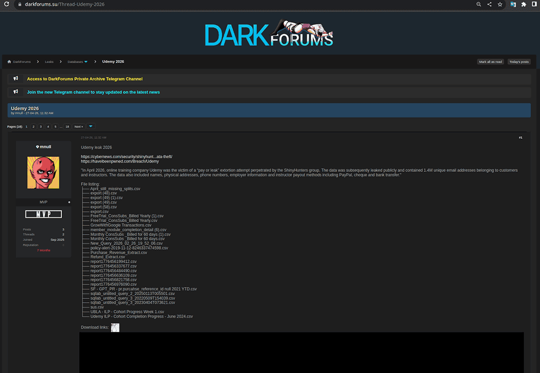Click the small image after Download links
Image resolution: width=540 pixels, height=373 pixels.
(115, 328)
